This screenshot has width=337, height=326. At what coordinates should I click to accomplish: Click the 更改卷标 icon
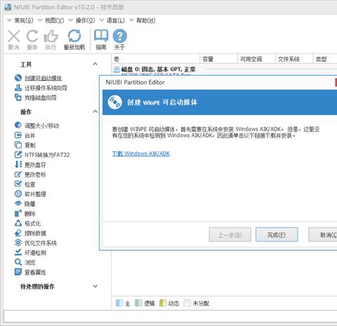pyautogui.click(x=18, y=174)
